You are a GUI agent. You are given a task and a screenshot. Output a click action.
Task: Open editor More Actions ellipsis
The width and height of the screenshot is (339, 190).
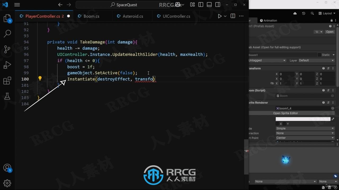[241, 16]
